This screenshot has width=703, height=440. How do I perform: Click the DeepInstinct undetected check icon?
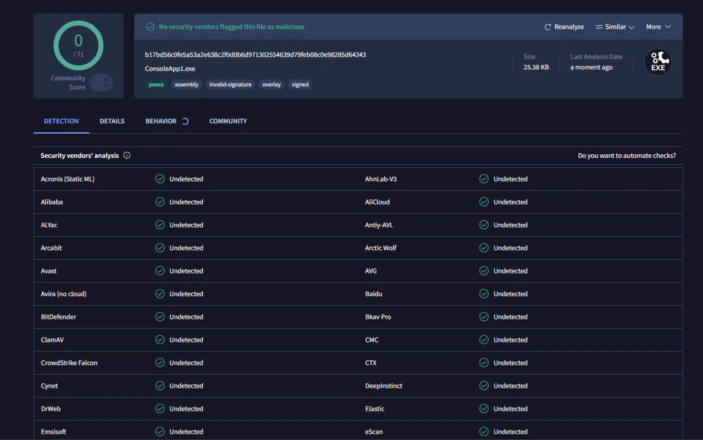pyautogui.click(x=484, y=386)
